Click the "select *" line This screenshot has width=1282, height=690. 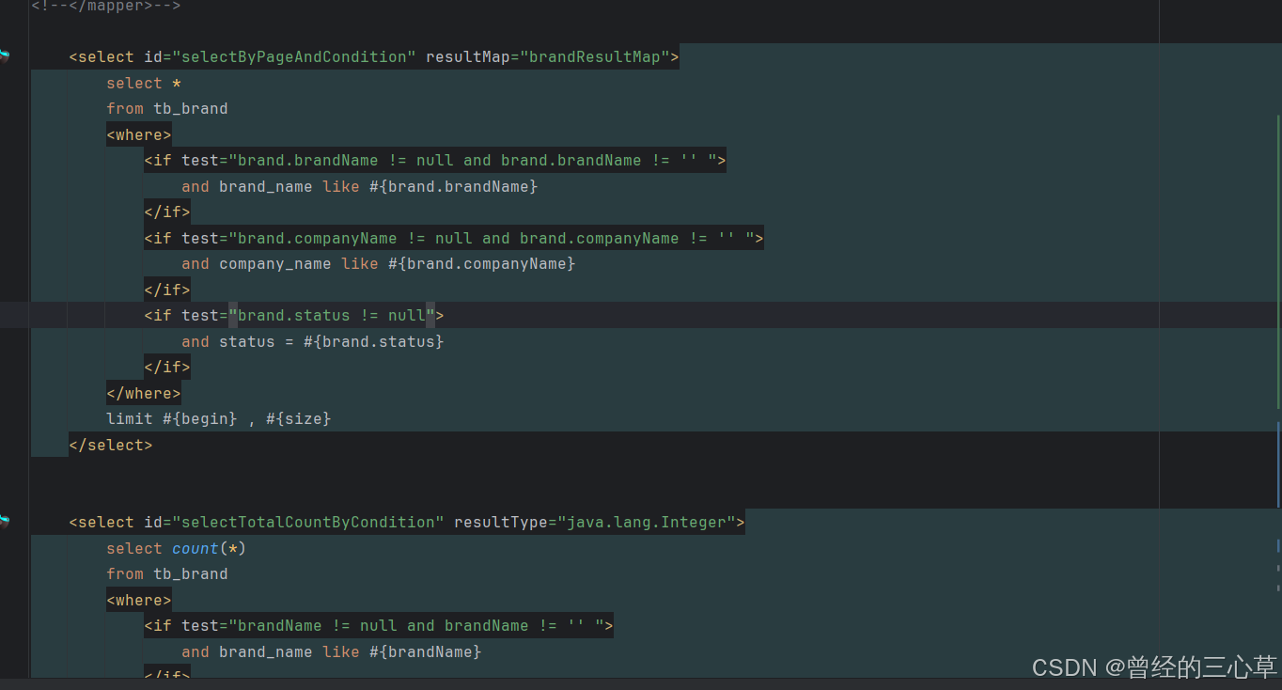coord(144,83)
